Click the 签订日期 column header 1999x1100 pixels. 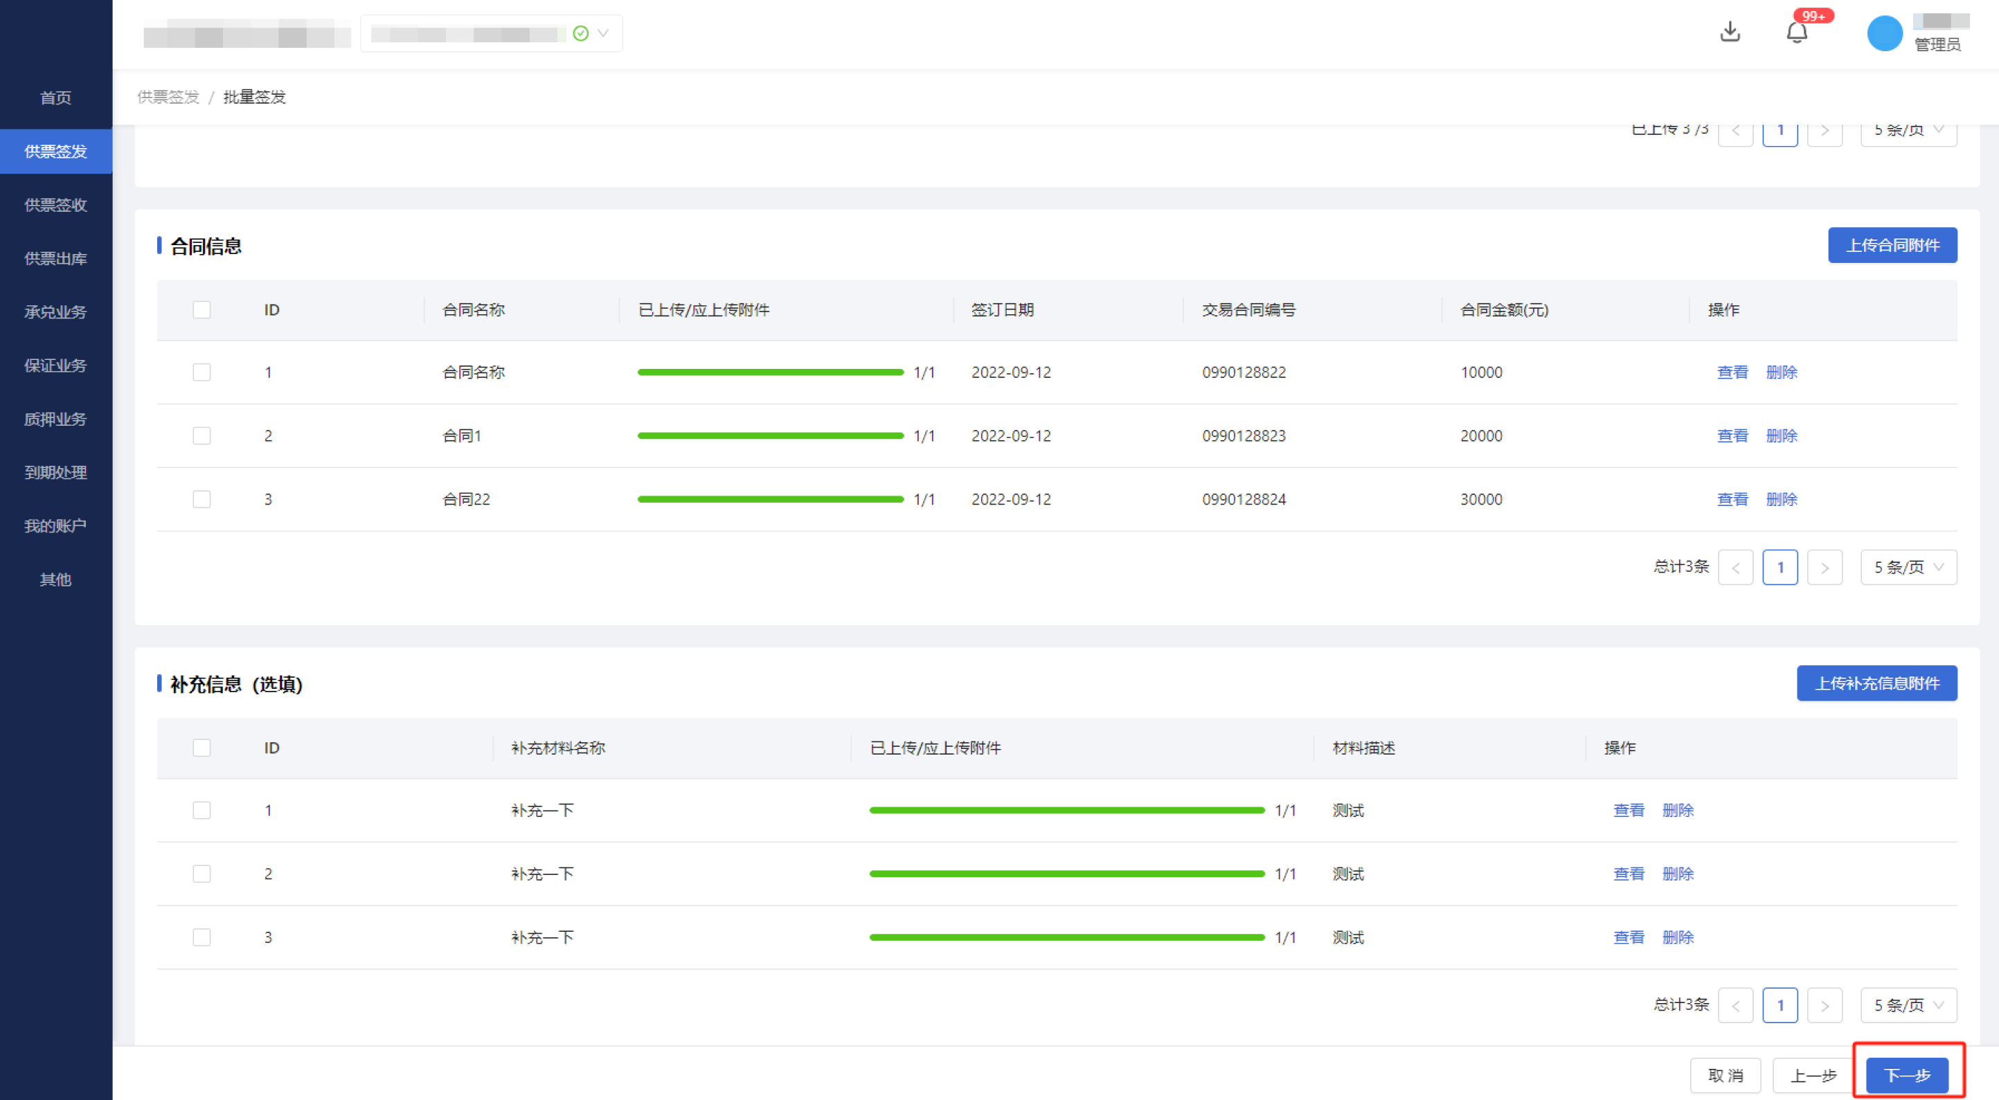click(x=1002, y=309)
